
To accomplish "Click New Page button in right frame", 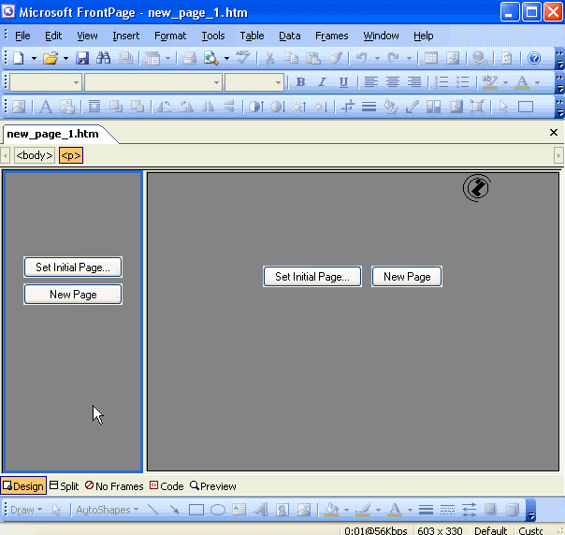I will click(x=407, y=277).
